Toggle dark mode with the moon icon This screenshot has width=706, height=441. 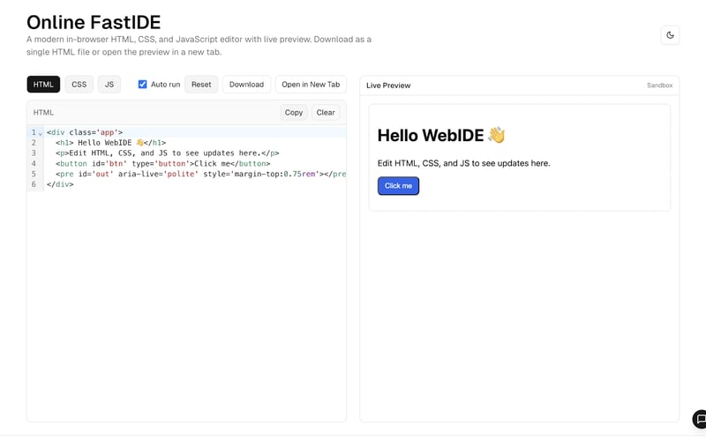click(x=670, y=35)
